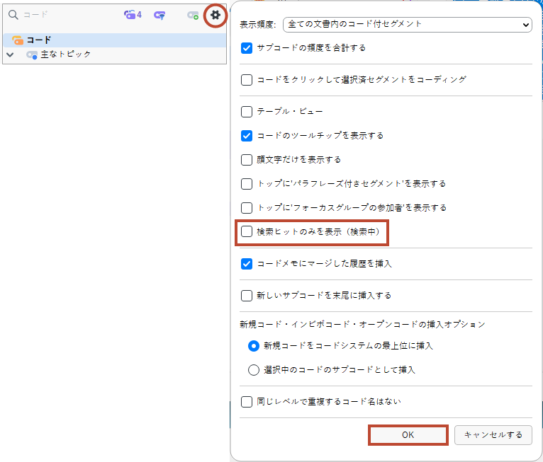The height and width of the screenshot is (462, 543).
Task: Click the code filter funnel icon
Action: click(x=160, y=15)
